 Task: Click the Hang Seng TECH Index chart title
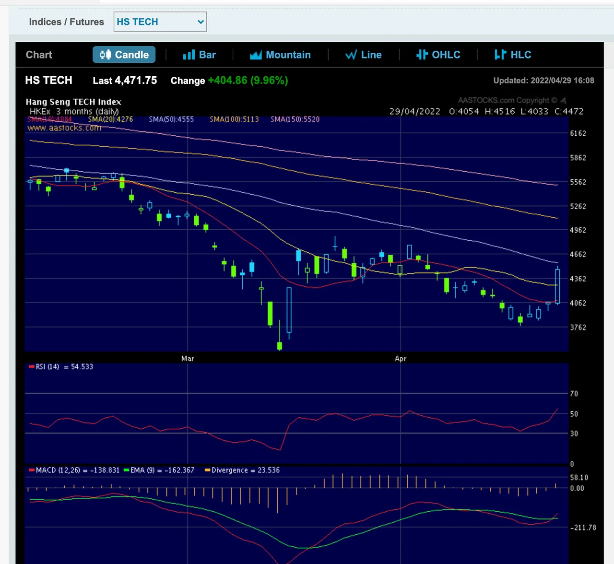pos(73,102)
